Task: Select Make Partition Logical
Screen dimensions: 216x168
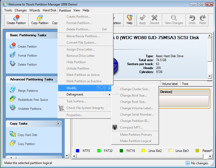Action: (135, 141)
